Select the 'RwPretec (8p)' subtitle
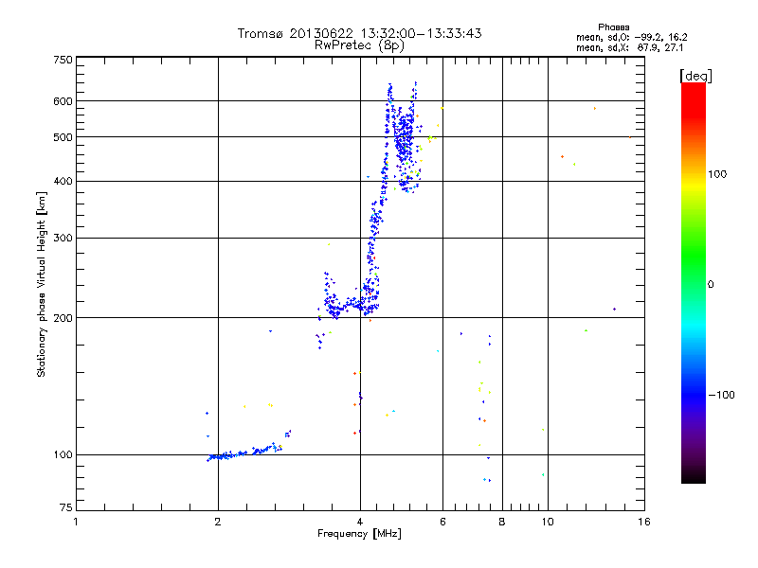The width and height of the screenshot is (758, 568). (359, 45)
